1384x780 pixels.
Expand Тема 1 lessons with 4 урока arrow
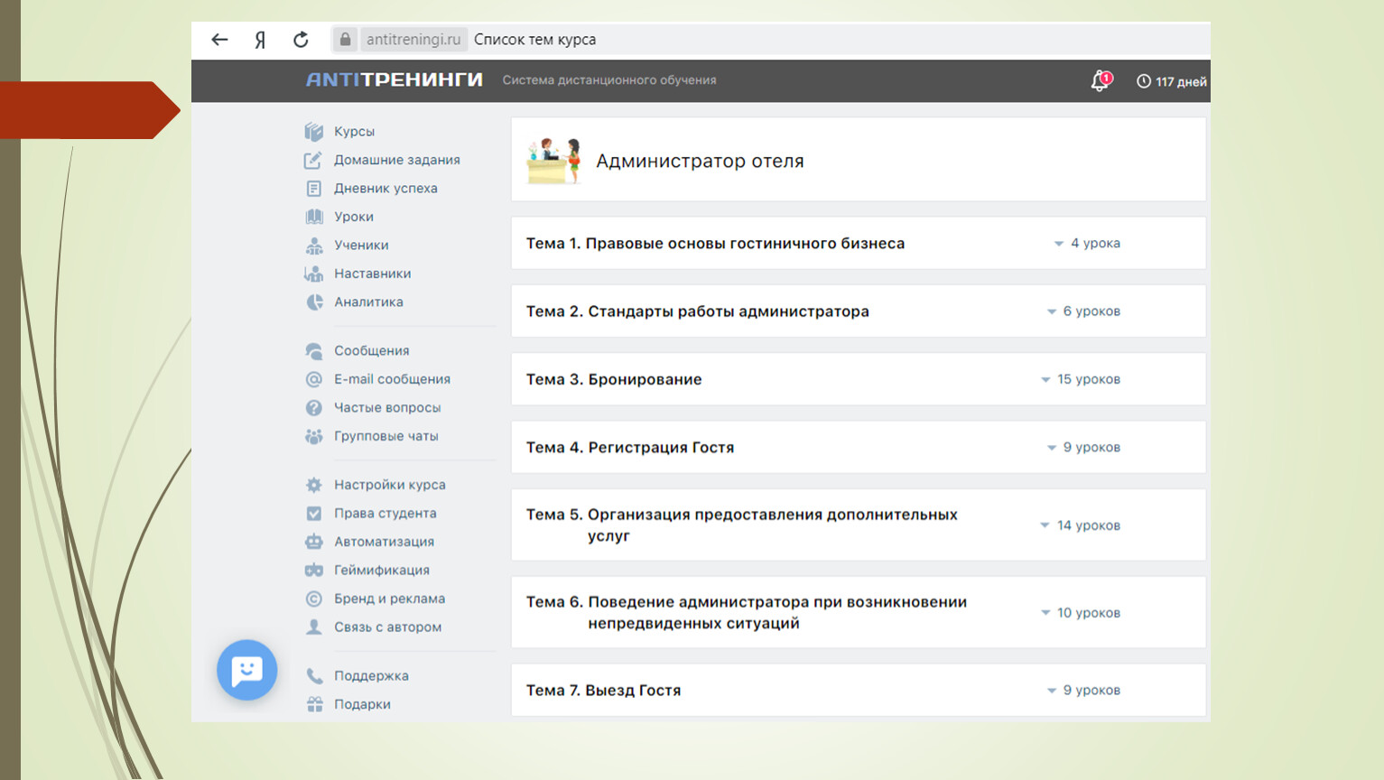(1059, 244)
